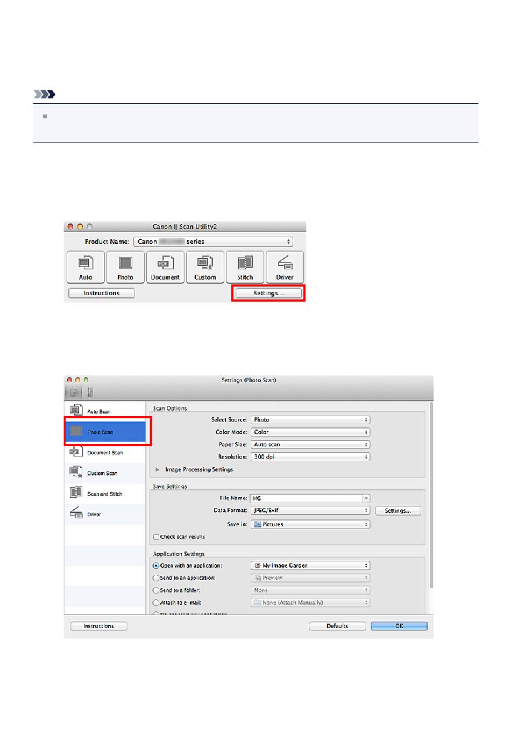The image size is (511, 736).
Task: Click the Auto scan button in Scan Utility2
Action: (86, 267)
